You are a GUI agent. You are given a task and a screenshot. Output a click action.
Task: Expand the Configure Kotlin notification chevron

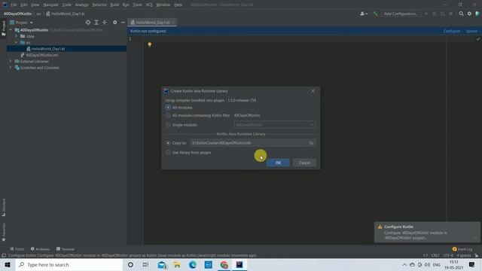point(475,238)
